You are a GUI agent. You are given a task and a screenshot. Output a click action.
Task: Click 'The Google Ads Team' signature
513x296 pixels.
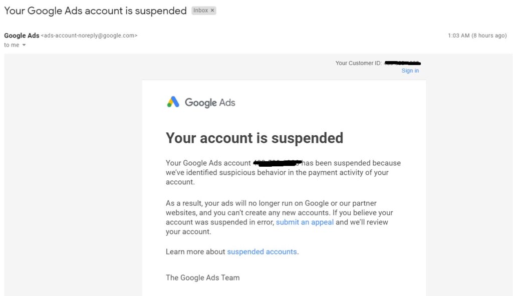click(202, 277)
